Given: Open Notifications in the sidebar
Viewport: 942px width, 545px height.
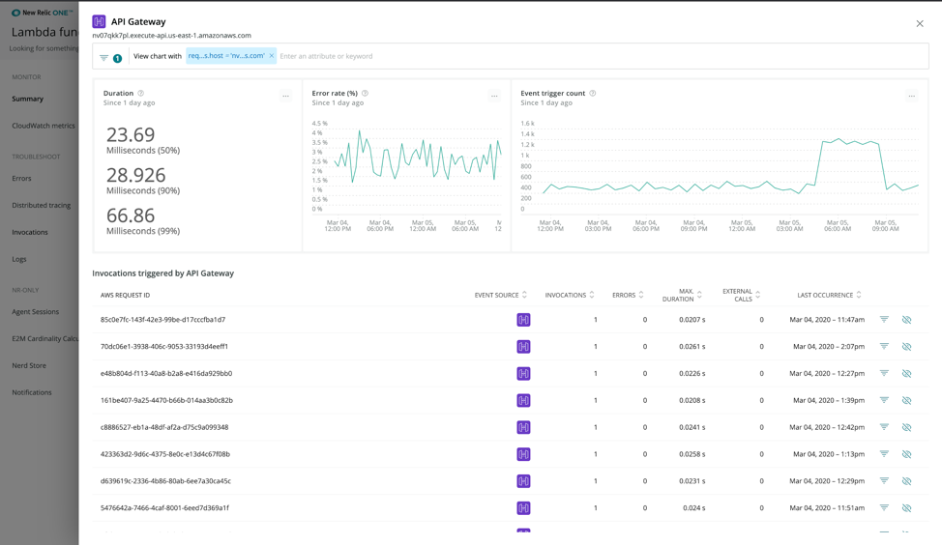Looking at the screenshot, I should click(x=32, y=392).
